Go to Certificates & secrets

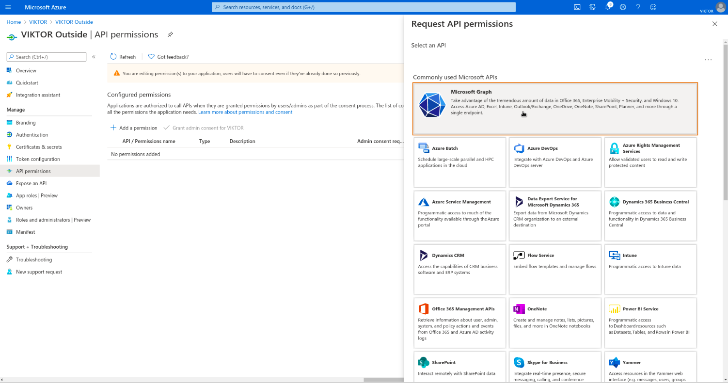click(39, 147)
